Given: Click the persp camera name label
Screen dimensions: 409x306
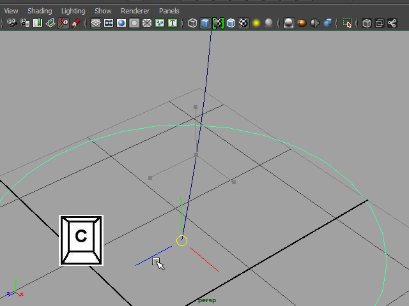Looking at the screenshot, I should pos(207,300).
